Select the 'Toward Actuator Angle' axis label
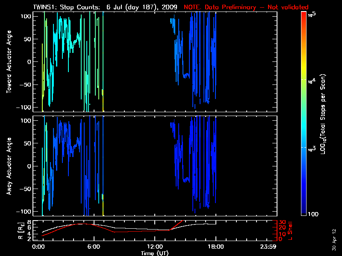342x256 pixels. (x=8, y=62)
